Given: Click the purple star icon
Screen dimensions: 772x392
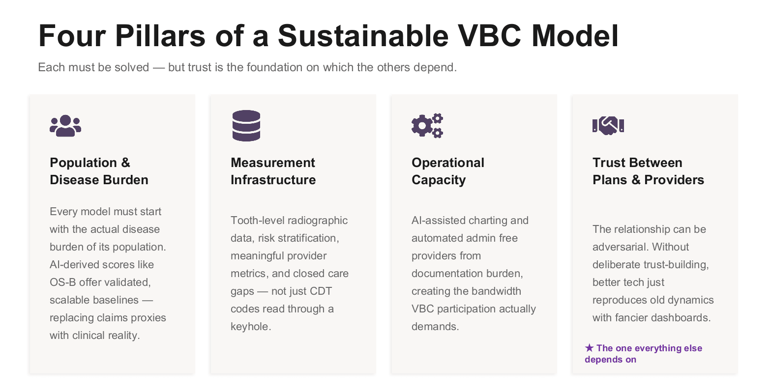Looking at the screenshot, I should (589, 348).
